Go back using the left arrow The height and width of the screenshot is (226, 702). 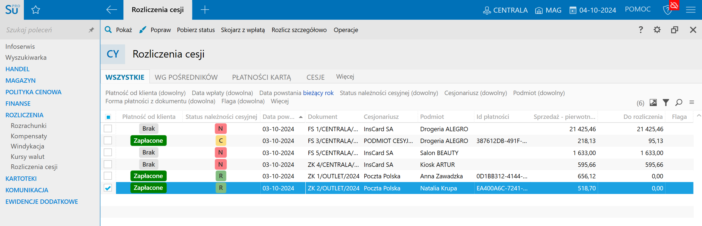tap(112, 10)
